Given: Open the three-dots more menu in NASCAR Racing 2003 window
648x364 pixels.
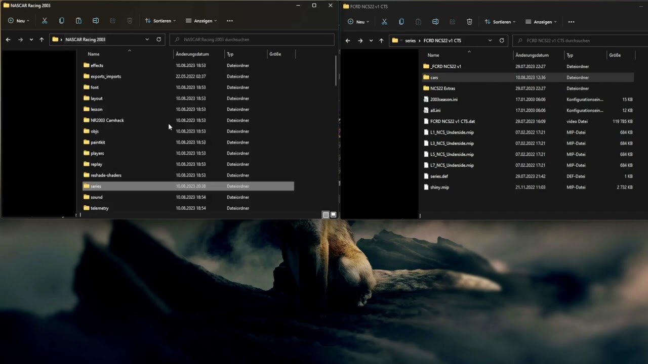Looking at the screenshot, I should tap(230, 21).
